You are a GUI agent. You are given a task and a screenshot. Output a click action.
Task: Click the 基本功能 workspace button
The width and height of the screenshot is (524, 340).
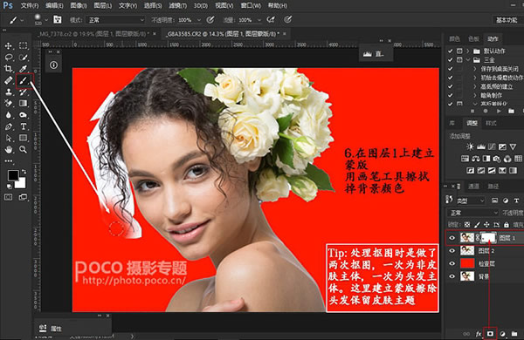[x=507, y=20]
